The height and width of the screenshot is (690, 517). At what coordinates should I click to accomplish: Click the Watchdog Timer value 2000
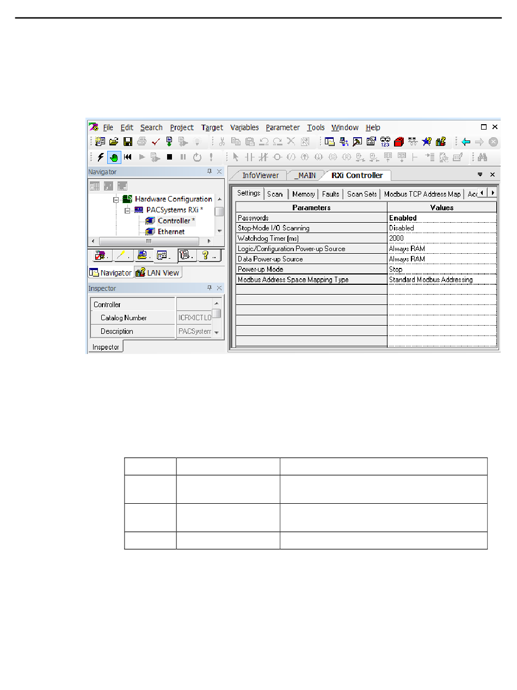click(x=442, y=239)
